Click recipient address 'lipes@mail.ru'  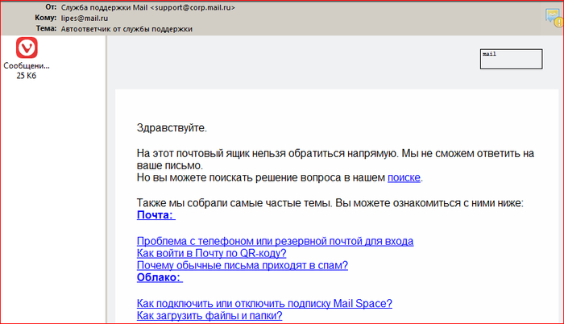[84, 19]
